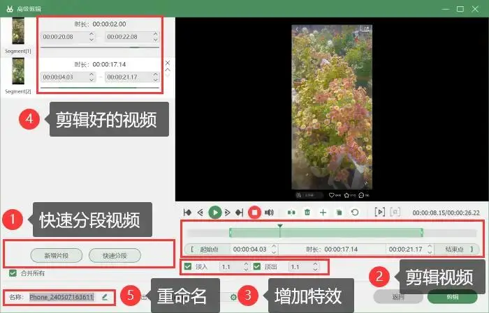Decrease Segment[2] end time in list
Screen dimensions: 489x313
[156, 79]
